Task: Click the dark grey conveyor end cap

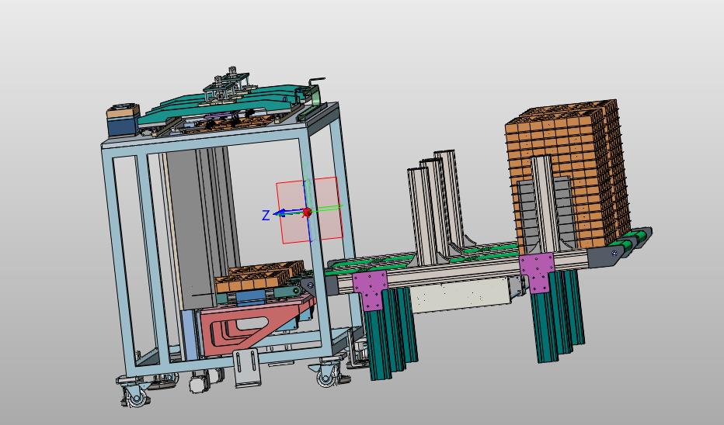Action: click(607, 256)
